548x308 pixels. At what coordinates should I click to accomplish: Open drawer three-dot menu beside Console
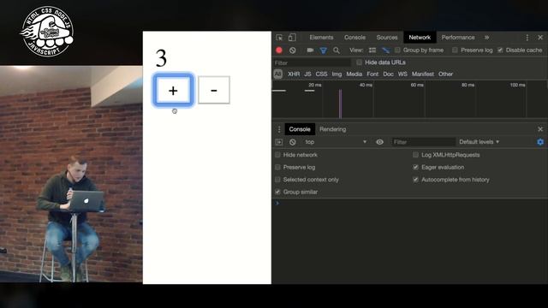point(279,129)
